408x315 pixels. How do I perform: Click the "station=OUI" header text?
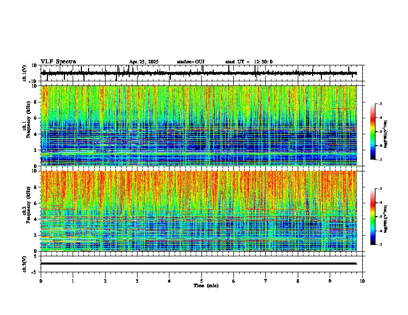[x=191, y=62]
